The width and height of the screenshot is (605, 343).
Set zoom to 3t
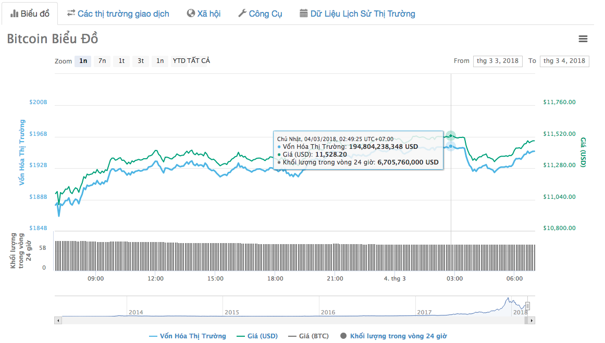point(141,61)
